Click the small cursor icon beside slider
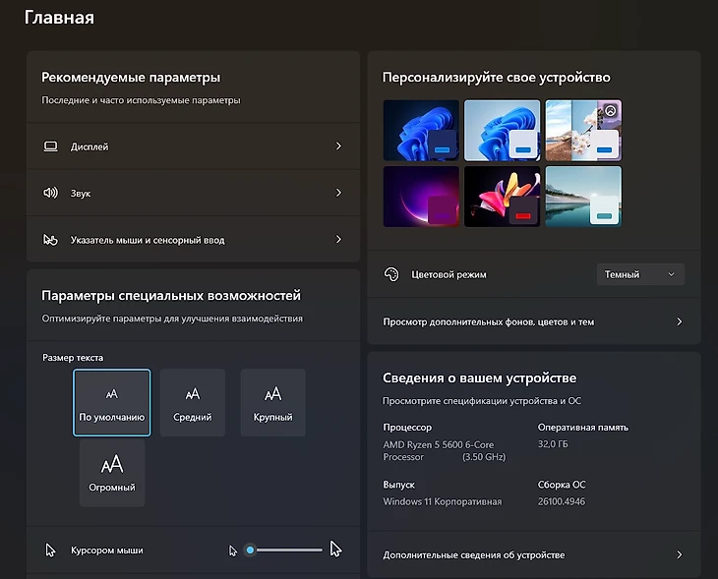Screen dimensions: 718x579 233,550
